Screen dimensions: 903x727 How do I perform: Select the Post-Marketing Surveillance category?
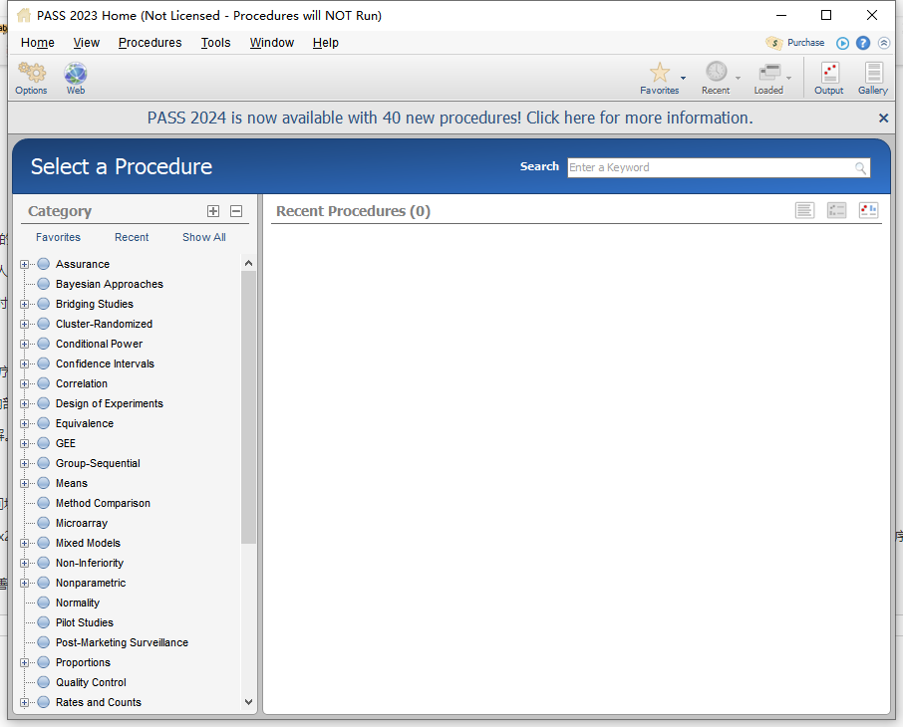[122, 642]
